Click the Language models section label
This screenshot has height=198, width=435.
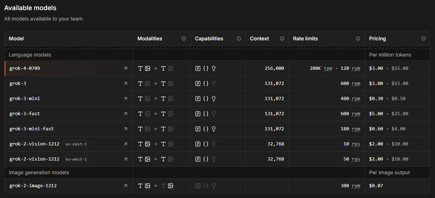tap(30, 55)
